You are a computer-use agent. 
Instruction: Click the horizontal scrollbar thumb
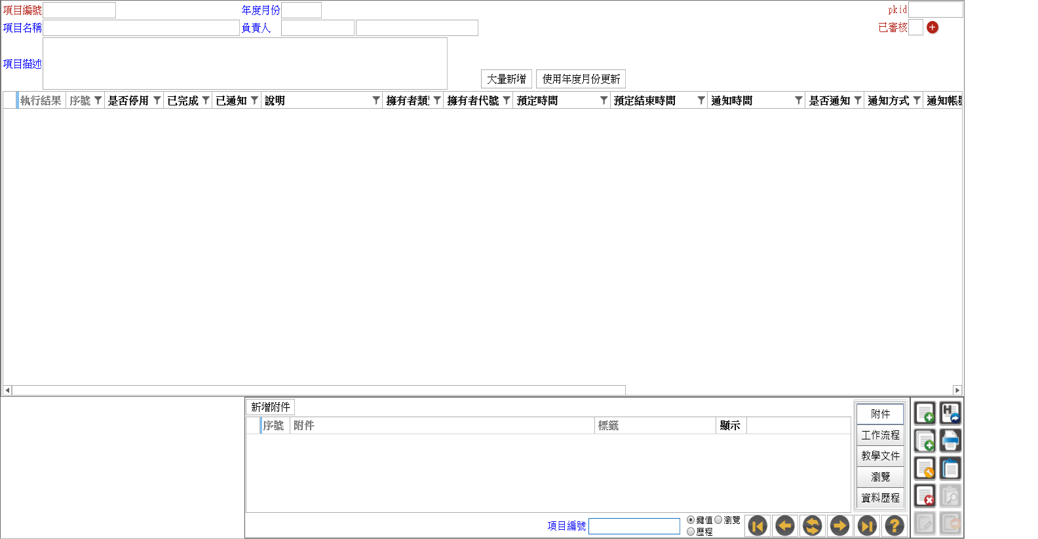318,390
